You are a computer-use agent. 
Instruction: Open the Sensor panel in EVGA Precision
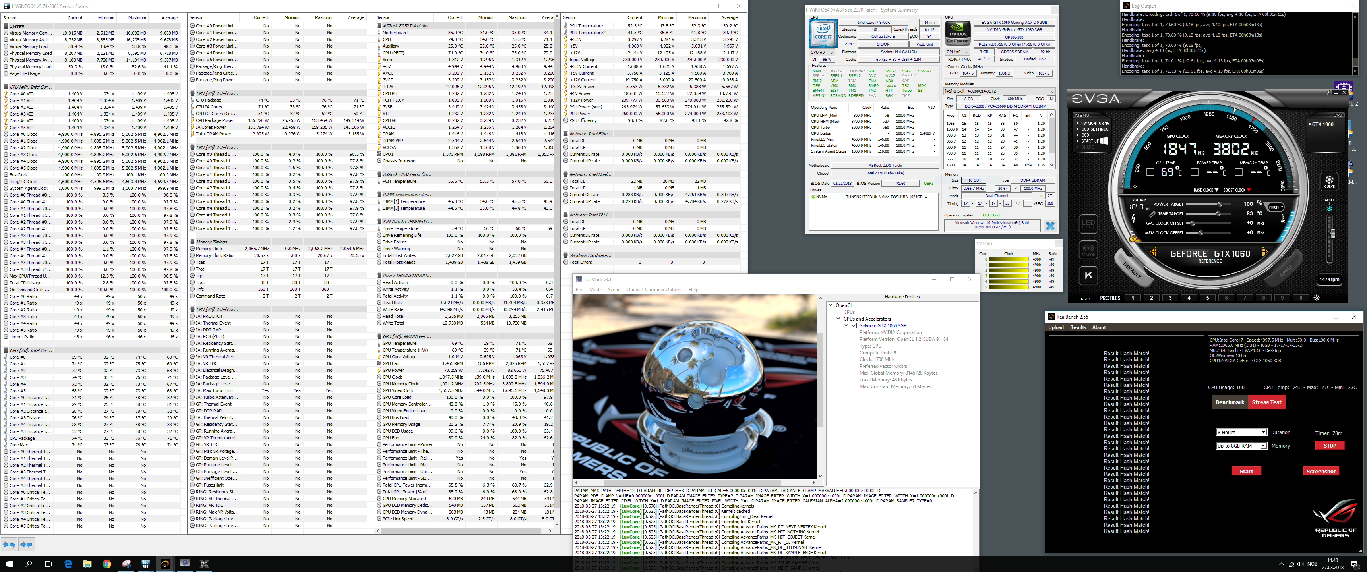pos(1088,249)
